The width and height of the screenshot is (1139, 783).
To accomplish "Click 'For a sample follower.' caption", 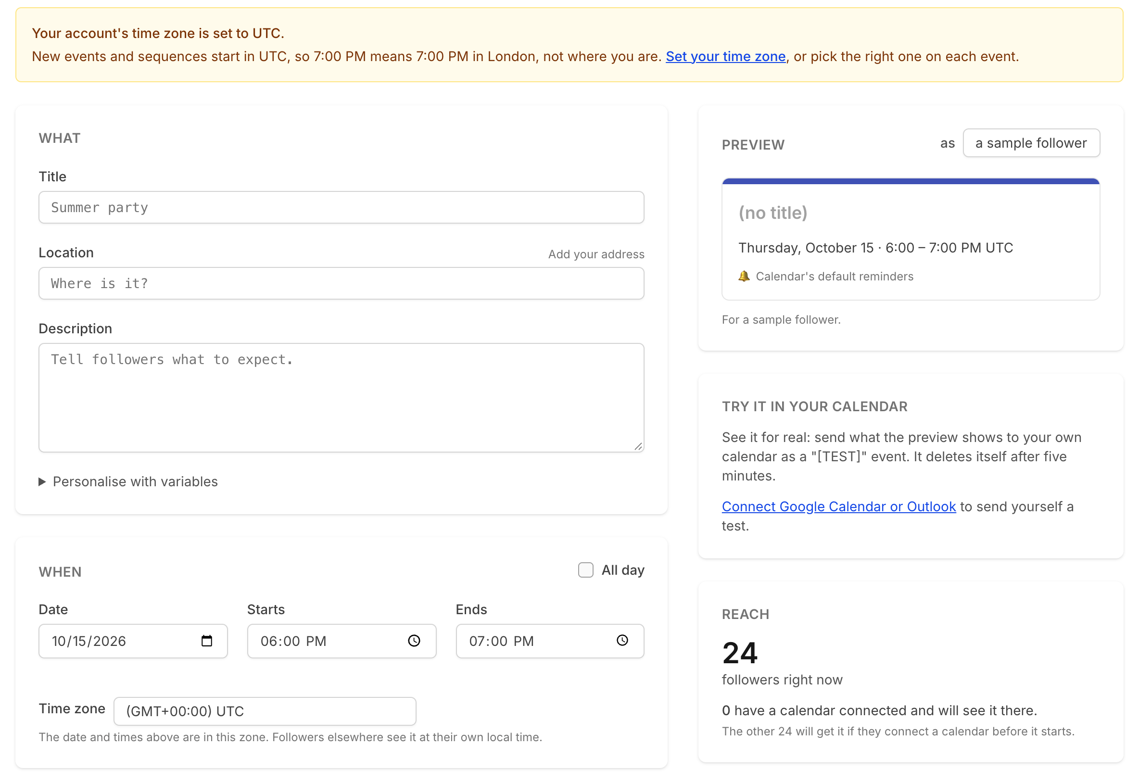I will tap(781, 320).
